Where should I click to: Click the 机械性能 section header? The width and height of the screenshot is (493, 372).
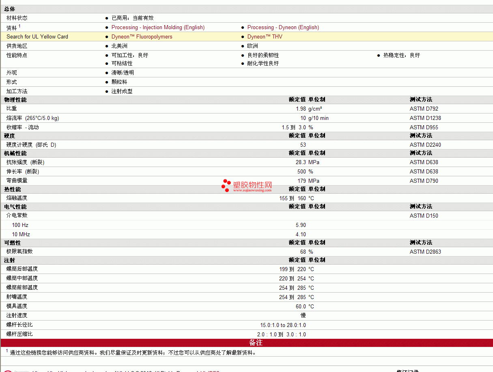point(15,153)
